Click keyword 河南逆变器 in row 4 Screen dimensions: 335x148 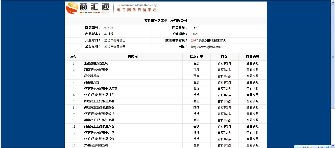pyautogui.click(x=91, y=82)
